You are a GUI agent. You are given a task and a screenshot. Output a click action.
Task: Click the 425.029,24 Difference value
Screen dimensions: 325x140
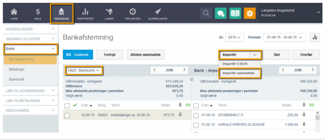click(x=174, y=86)
